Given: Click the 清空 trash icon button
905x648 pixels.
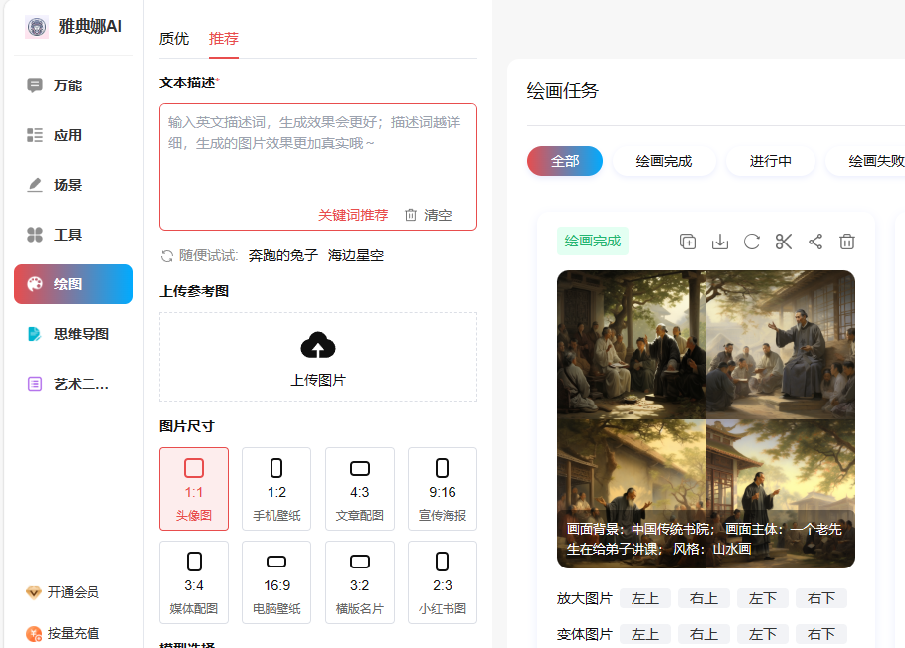Looking at the screenshot, I should [429, 215].
